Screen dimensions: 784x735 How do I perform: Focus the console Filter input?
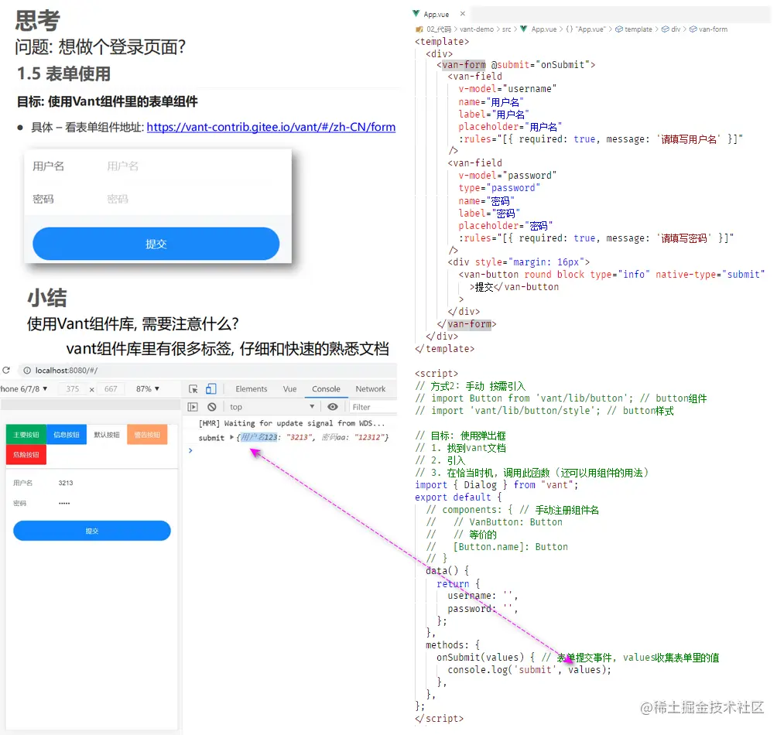pyautogui.click(x=372, y=407)
